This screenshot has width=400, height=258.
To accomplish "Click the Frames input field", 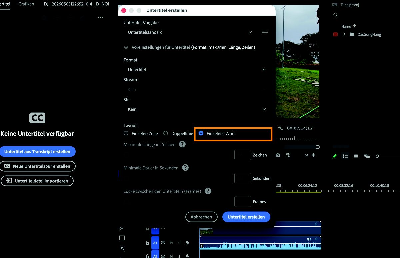I will tap(243, 202).
